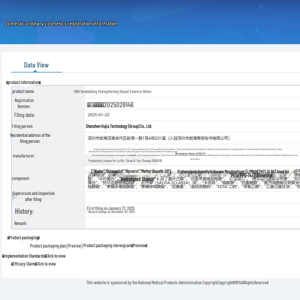Image resolution: width=300 pixels, height=300 pixels.
Task: Open the Product packaging stereogram Preview link
Action: click(x=139, y=246)
